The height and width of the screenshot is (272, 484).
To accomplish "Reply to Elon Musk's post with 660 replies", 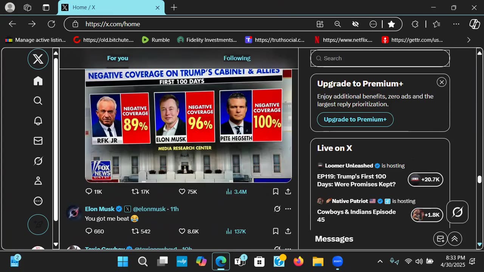I will click(x=95, y=231).
